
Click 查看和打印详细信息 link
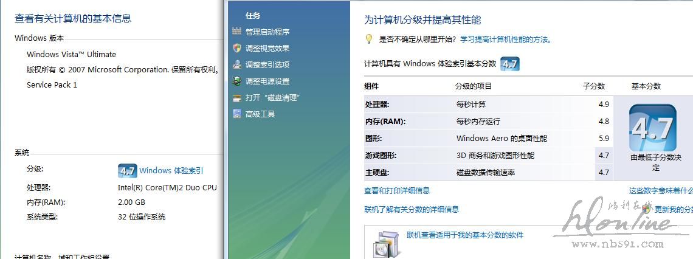[397, 190]
